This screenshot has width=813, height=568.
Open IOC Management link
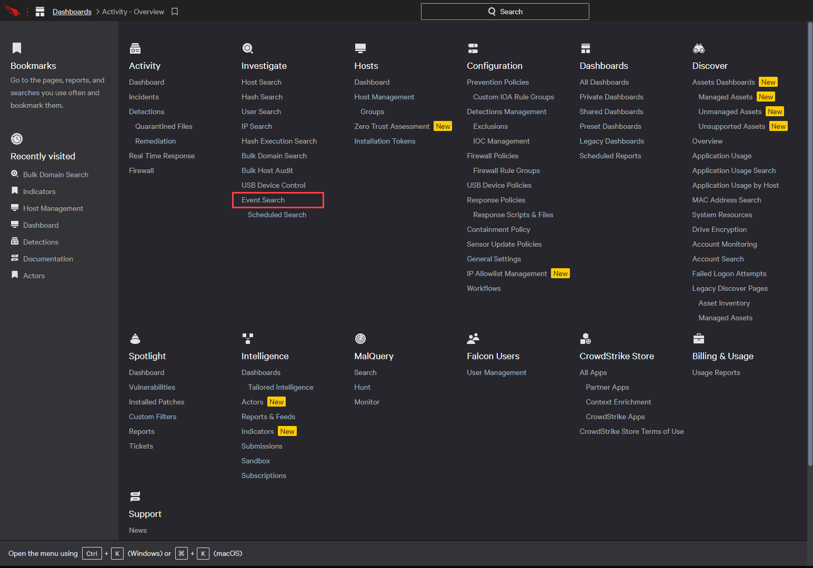point(501,141)
